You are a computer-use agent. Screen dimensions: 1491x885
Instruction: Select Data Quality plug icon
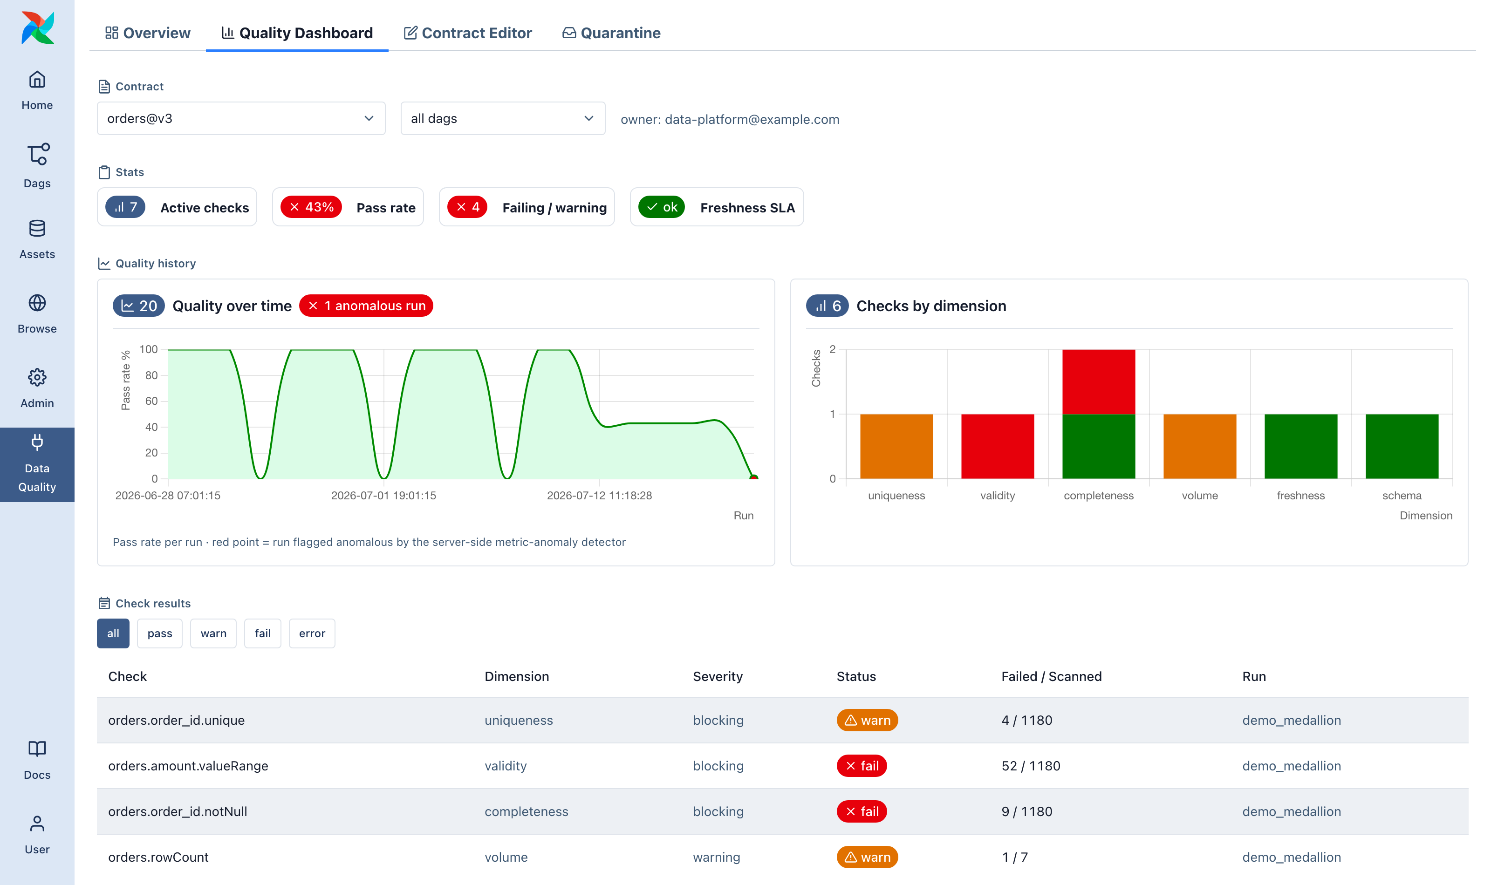(37, 442)
